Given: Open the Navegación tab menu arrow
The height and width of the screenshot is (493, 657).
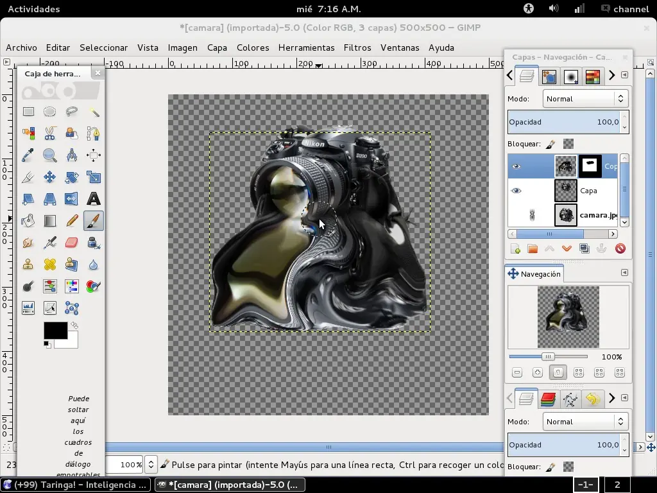Looking at the screenshot, I should click(x=624, y=272).
